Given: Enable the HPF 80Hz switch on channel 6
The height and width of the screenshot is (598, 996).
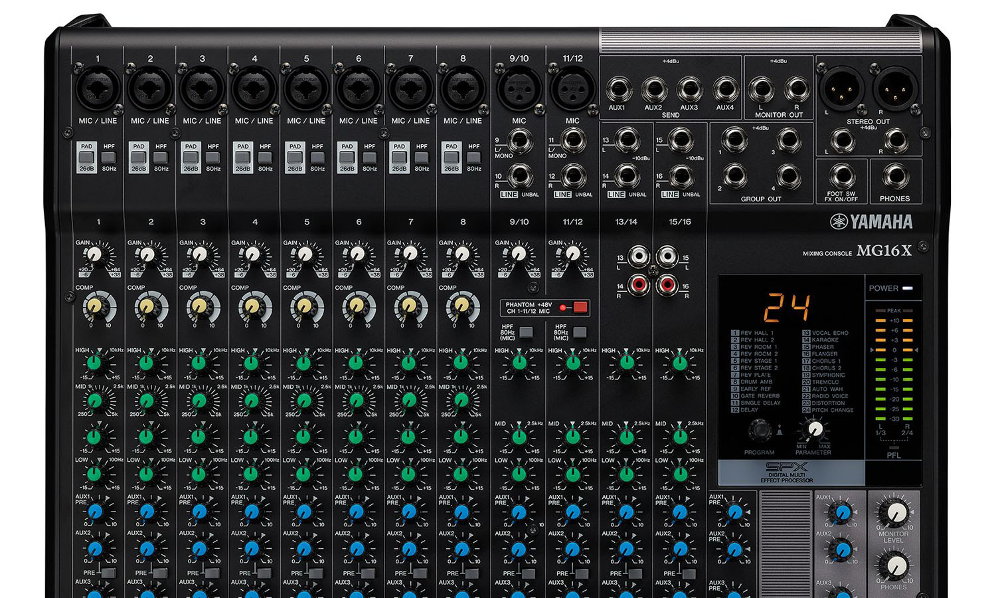Looking at the screenshot, I should pos(369,157).
